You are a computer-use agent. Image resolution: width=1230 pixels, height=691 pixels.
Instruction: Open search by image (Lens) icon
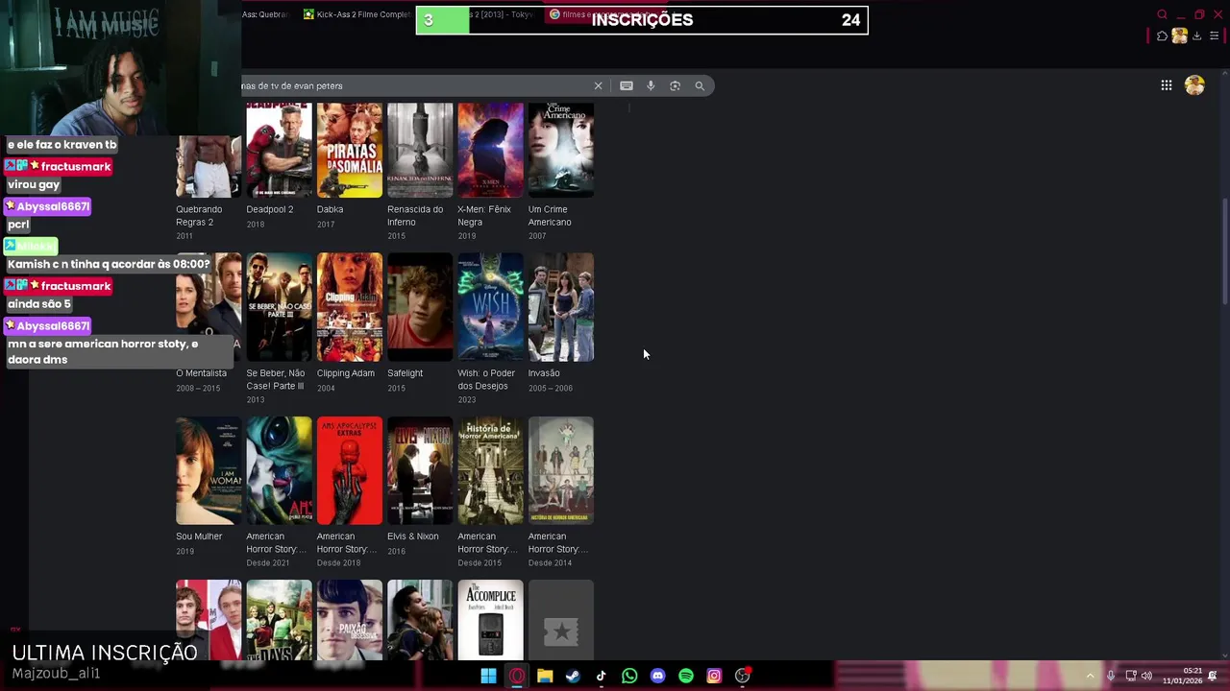click(x=675, y=85)
